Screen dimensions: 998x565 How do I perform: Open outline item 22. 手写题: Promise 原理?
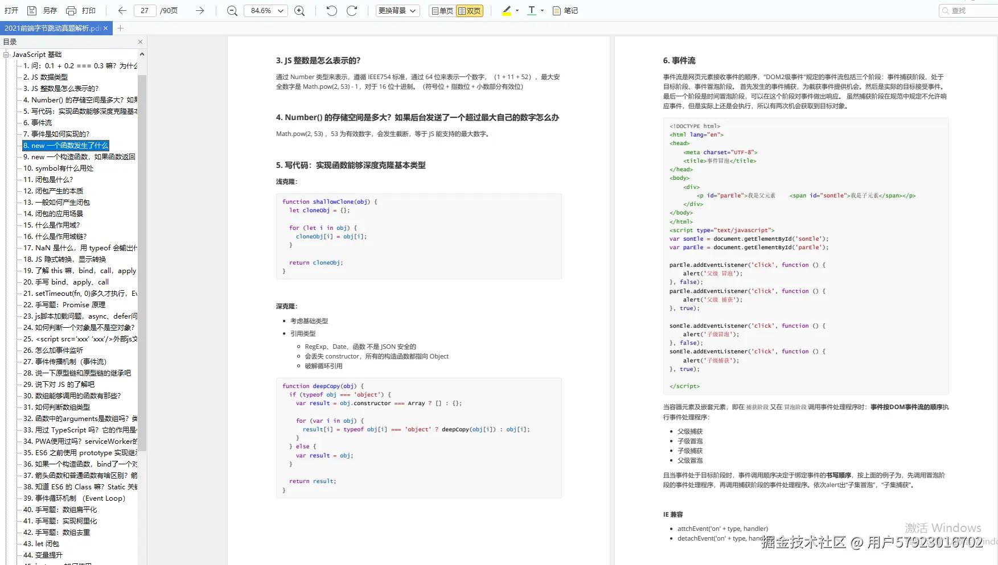tap(64, 304)
